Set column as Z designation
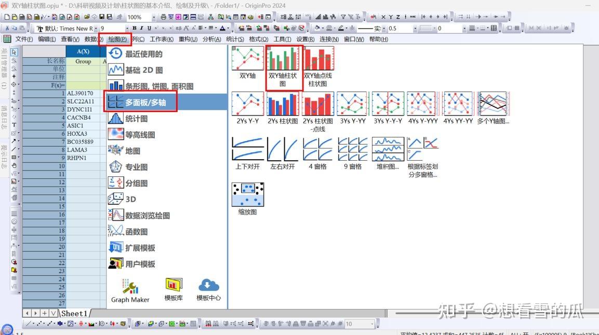 [x=398, y=17]
